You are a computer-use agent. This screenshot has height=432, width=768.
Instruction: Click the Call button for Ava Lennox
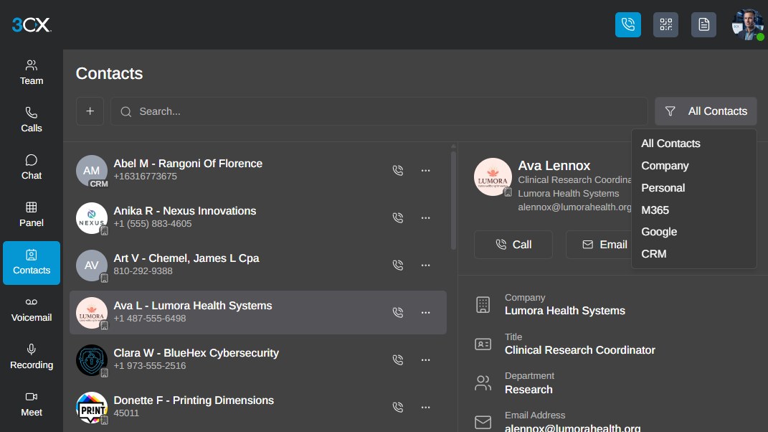pos(513,245)
